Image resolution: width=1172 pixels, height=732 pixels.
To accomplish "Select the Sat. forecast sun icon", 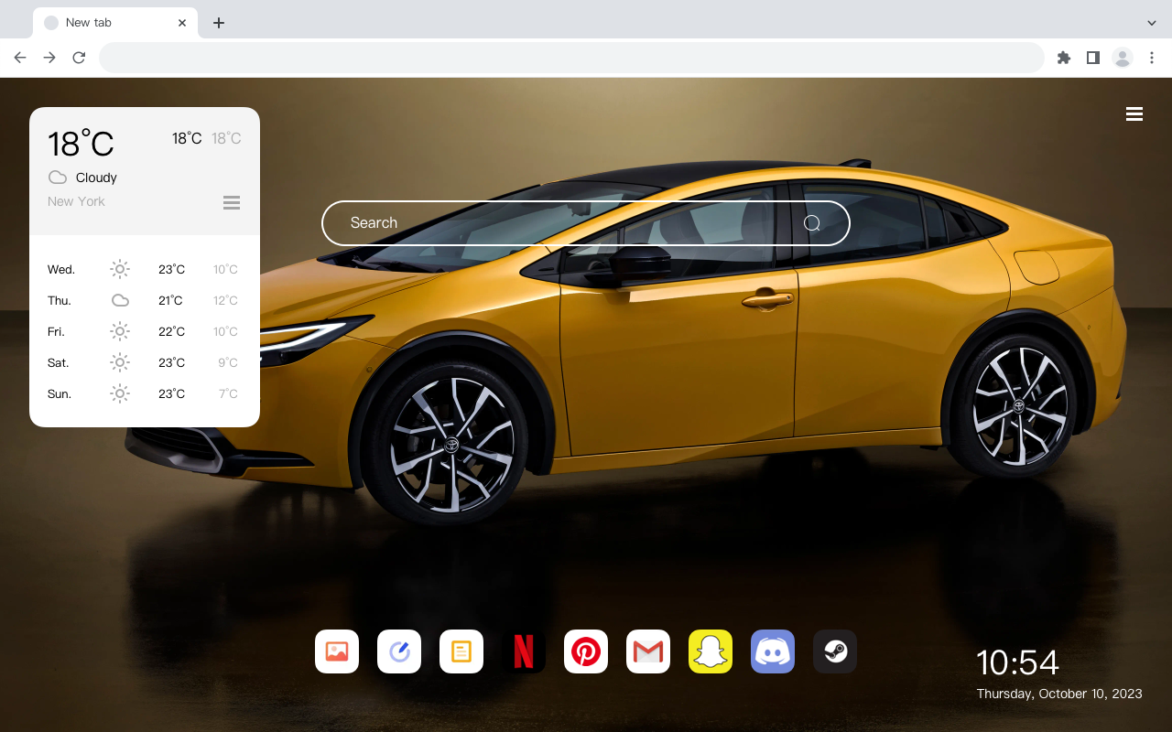I will tap(120, 362).
